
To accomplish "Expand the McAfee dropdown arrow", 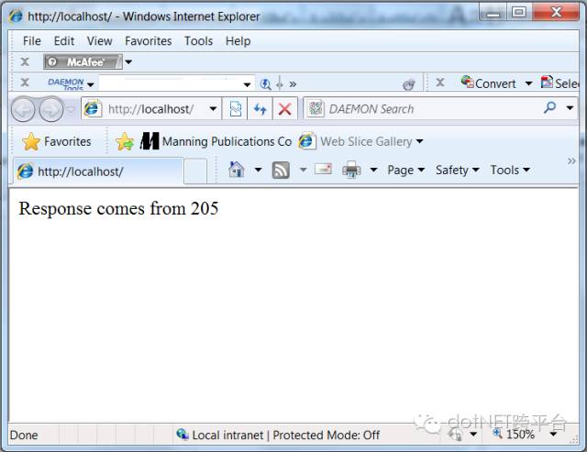I will [128, 61].
